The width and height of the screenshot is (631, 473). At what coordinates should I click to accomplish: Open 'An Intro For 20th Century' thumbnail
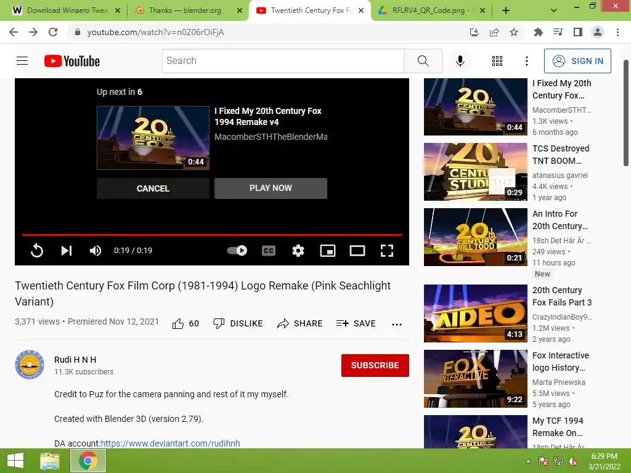pos(475,237)
